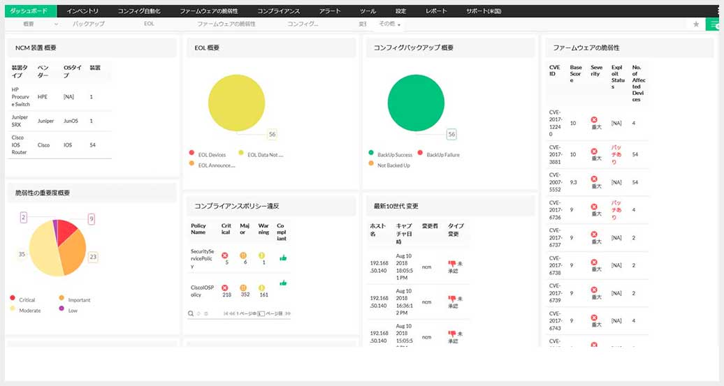Open the パッチあり link for CVE-2017-3881

pyautogui.click(x=616, y=154)
